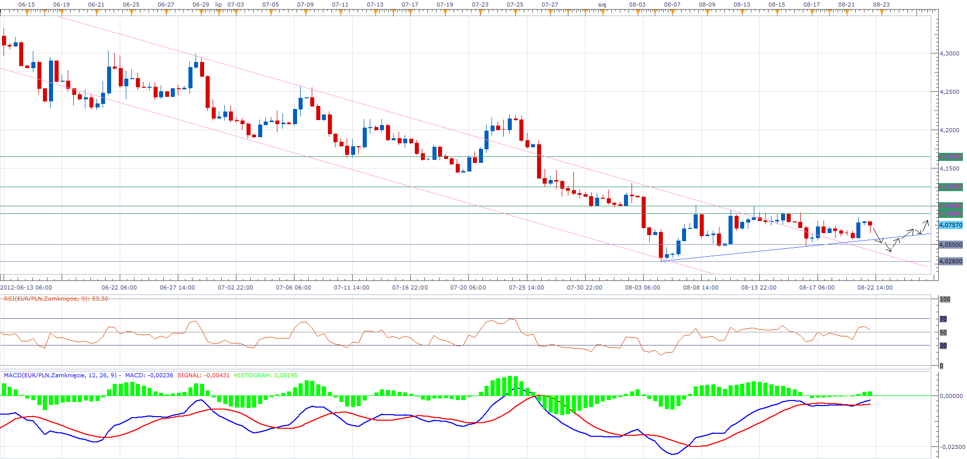The width and height of the screenshot is (967, 459).
Task: Click the 07-20 06:00 time axis label
Action: coord(468,288)
